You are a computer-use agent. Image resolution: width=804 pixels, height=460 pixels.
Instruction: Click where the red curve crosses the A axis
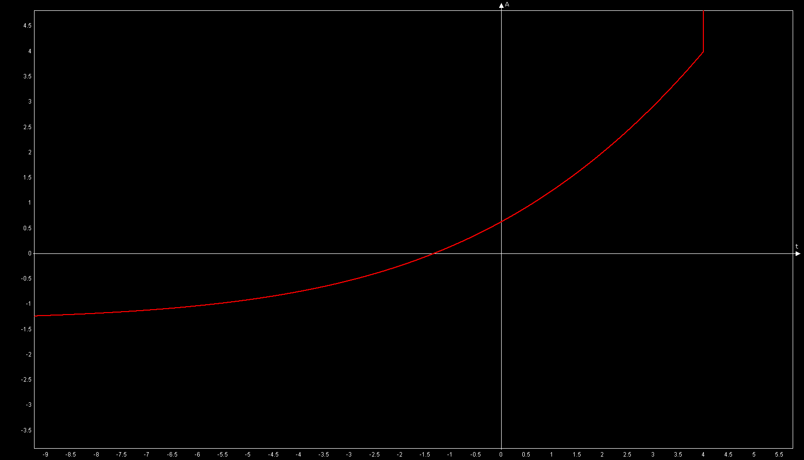point(501,221)
